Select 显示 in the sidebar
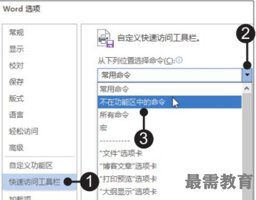Viewport: 256px width, 200px height. coord(16,49)
